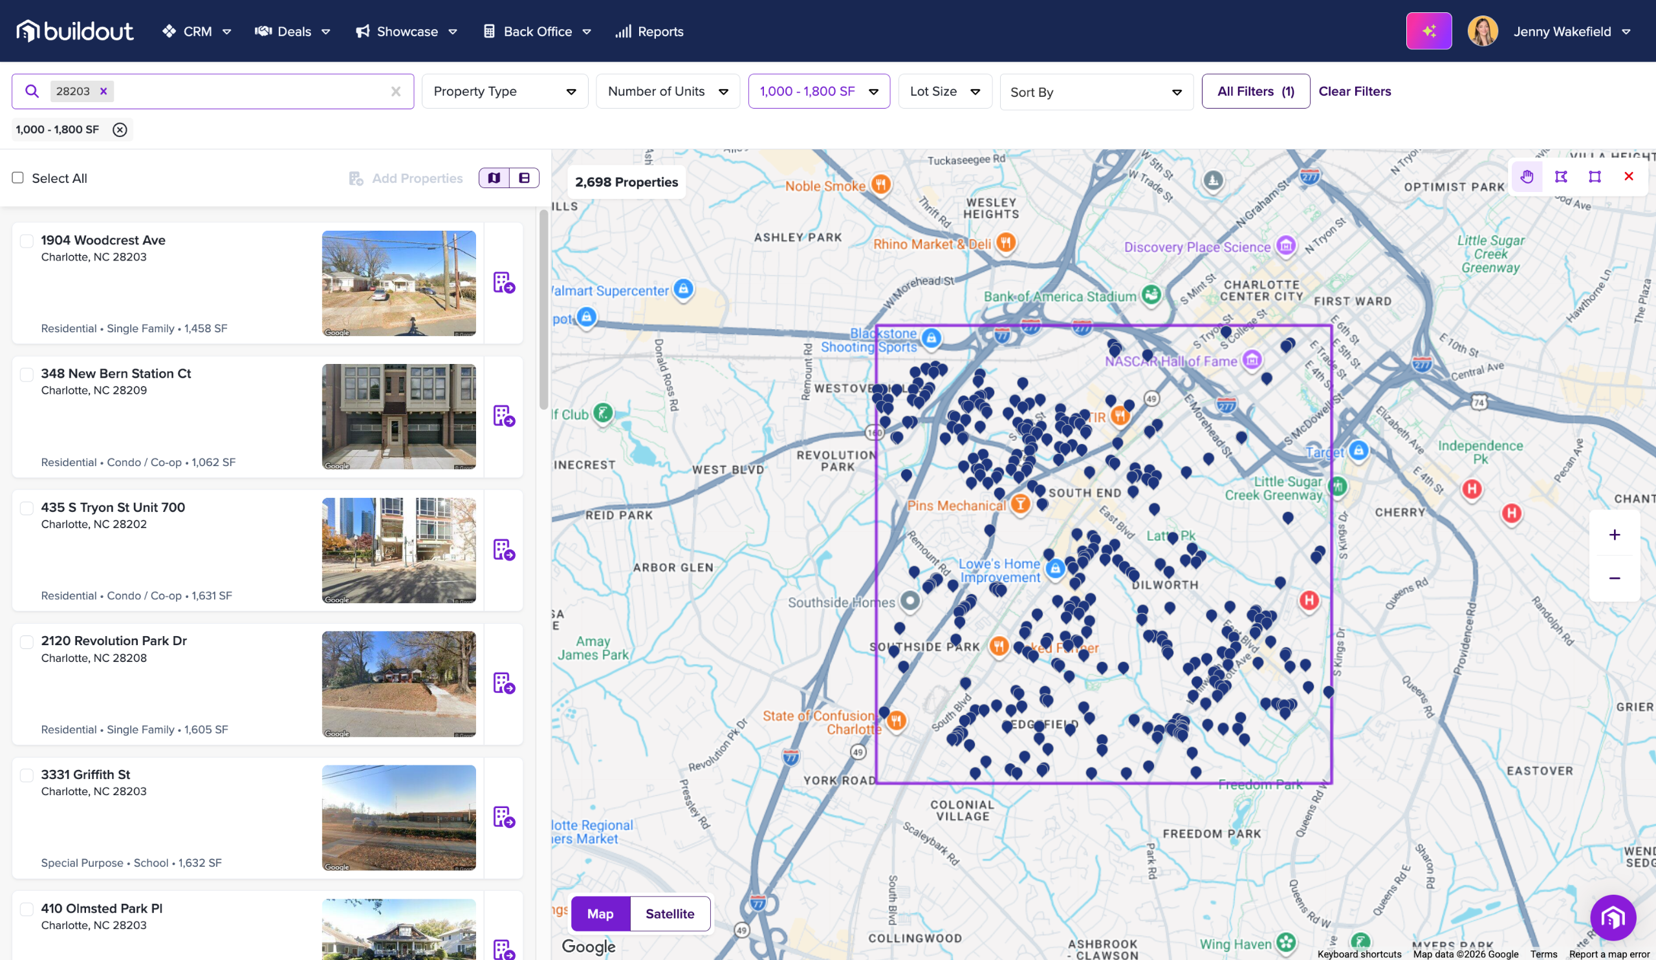Click Report a map error link
Image resolution: width=1656 pixels, height=960 pixels.
click(1609, 954)
